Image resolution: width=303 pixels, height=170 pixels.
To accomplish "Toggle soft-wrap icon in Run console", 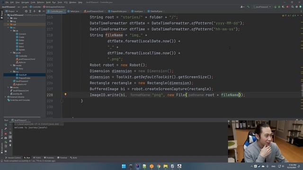I will (x=10, y=133).
